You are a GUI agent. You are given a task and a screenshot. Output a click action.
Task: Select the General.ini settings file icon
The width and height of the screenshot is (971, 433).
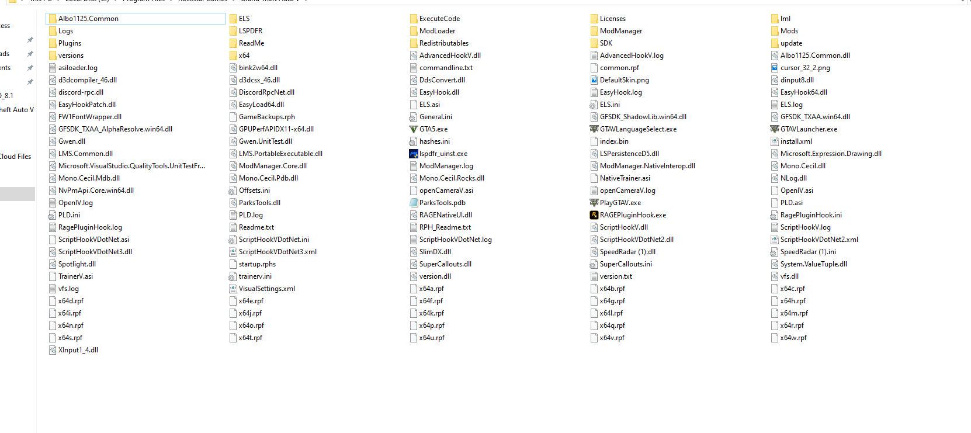coord(414,117)
